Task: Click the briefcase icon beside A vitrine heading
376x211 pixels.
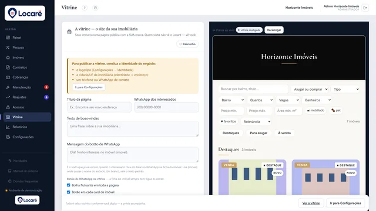Action: tap(69, 32)
